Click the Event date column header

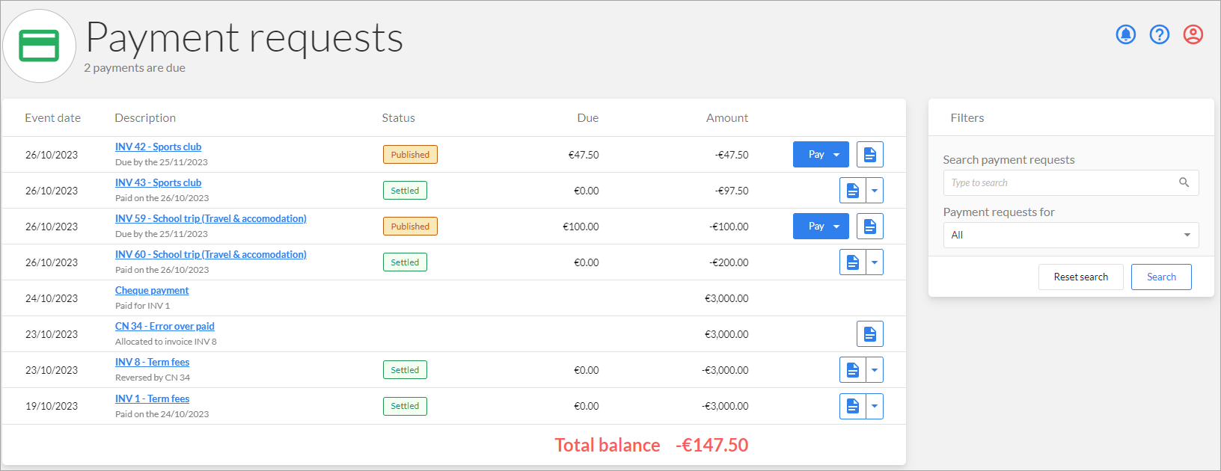[52, 118]
